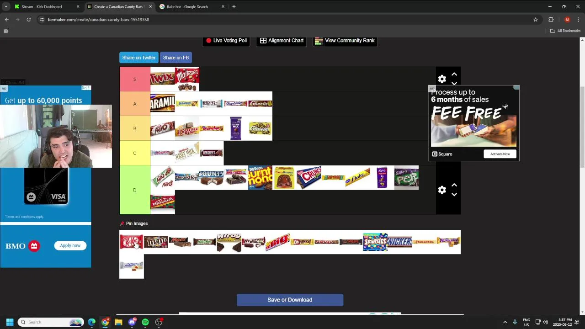This screenshot has height=329, width=585.
Task: Open the apps grid in bookmarks bar
Action: [x=6, y=31]
